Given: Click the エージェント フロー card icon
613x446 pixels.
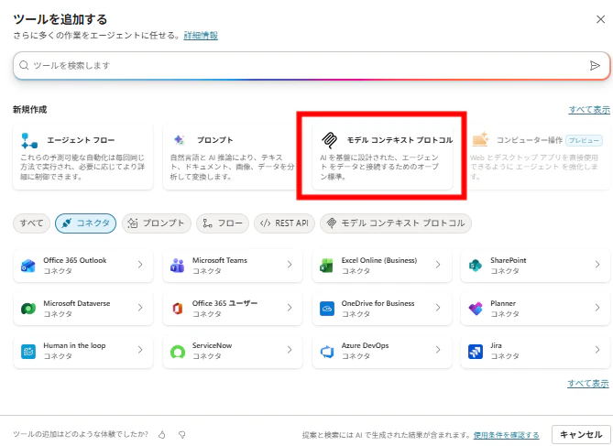Looking at the screenshot, I should (29, 141).
